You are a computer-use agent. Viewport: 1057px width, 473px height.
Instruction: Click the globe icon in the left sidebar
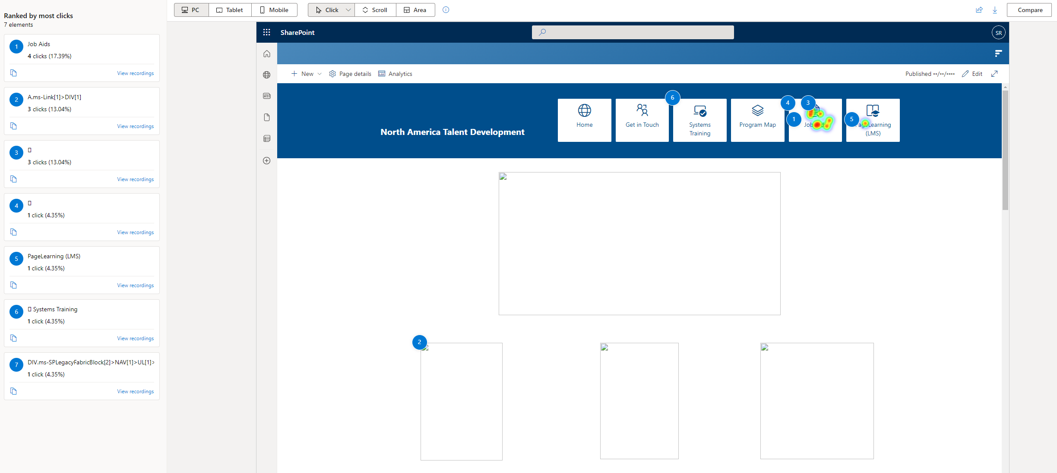pos(267,75)
